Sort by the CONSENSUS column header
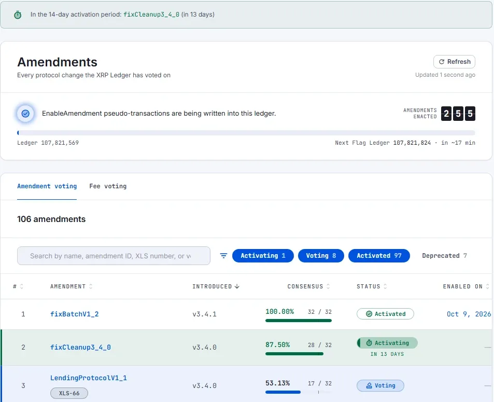This screenshot has height=402, width=494. click(x=308, y=286)
